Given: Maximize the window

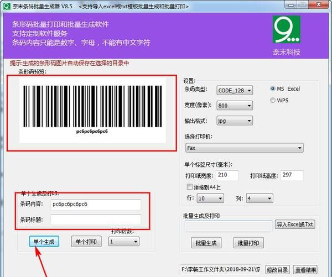Looking at the screenshot, I should coord(303,5).
